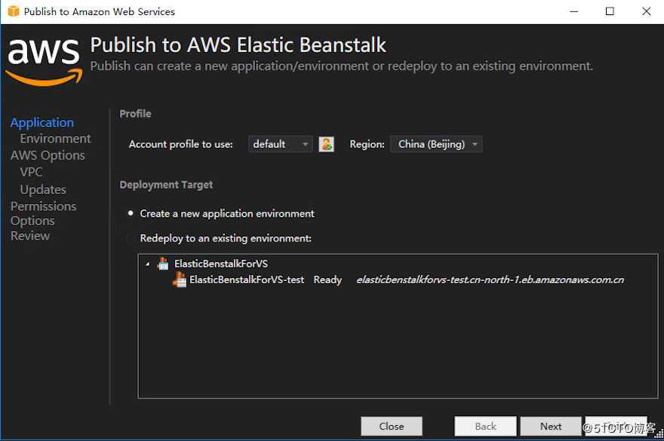This screenshot has width=664, height=441.
Task: Open the AWS Options step
Action: pos(48,156)
